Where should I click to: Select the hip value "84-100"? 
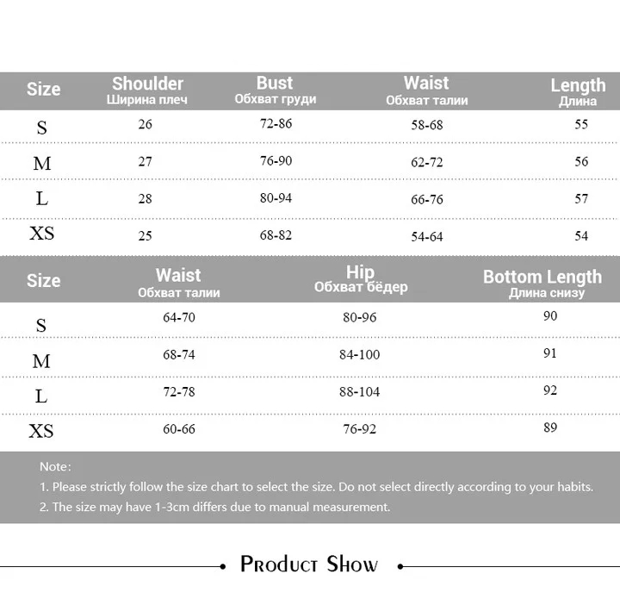pyautogui.click(x=359, y=354)
